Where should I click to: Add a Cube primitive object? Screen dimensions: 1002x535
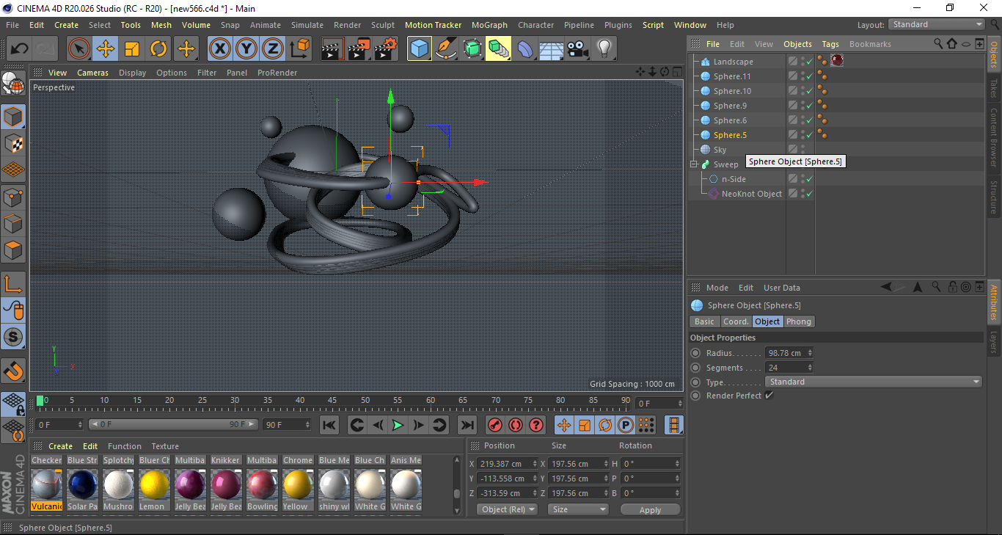(420, 49)
